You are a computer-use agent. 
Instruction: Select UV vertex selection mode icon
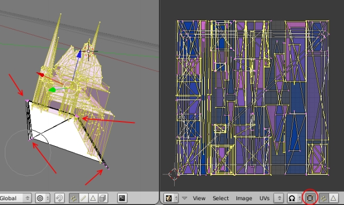[x=324, y=198]
